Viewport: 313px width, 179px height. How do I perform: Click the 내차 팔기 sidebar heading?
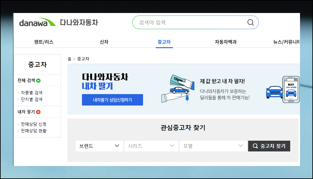[x=26, y=112]
